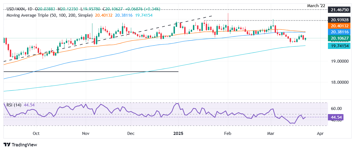Click the Oct label on time axis
Viewport: 355px width, 151px height.
36,133
